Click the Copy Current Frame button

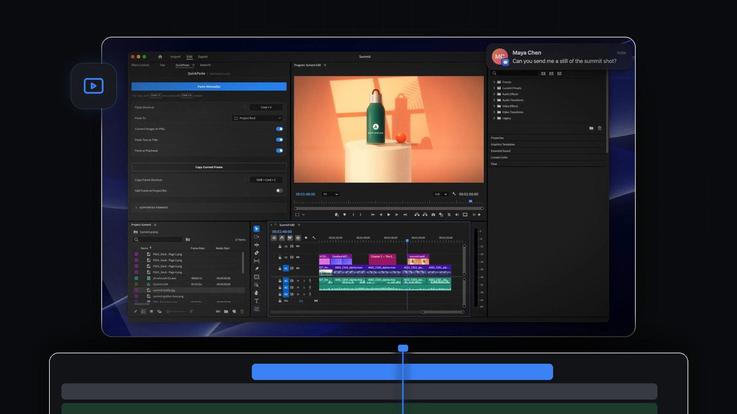pyautogui.click(x=209, y=167)
